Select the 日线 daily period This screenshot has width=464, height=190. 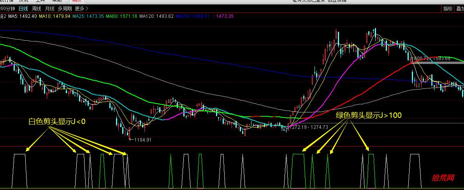(23, 9)
